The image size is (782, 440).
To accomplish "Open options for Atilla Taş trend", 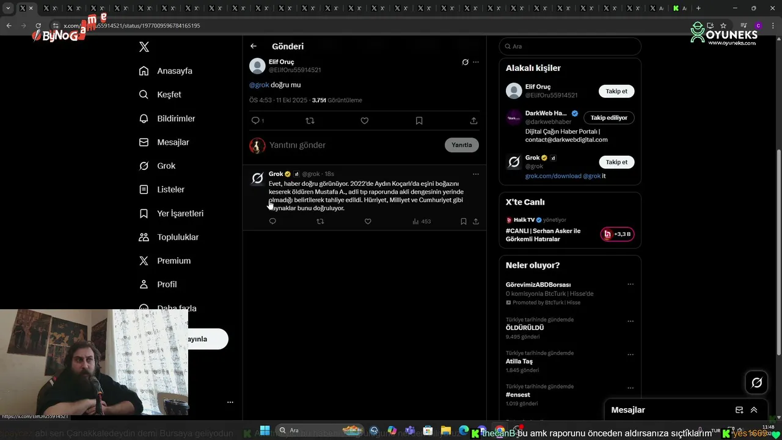I will 630,354.
